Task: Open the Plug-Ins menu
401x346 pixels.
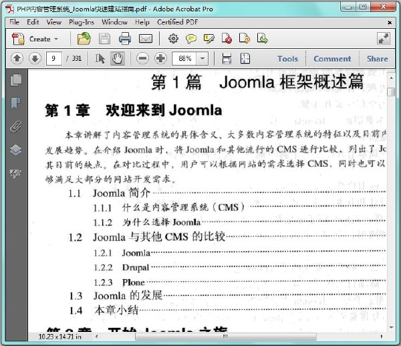Action: [x=82, y=22]
